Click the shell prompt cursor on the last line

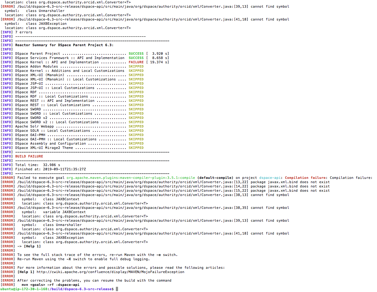[x=117, y=289]
